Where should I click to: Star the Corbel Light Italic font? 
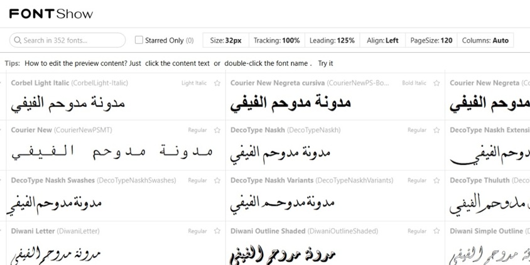[217, 83]
